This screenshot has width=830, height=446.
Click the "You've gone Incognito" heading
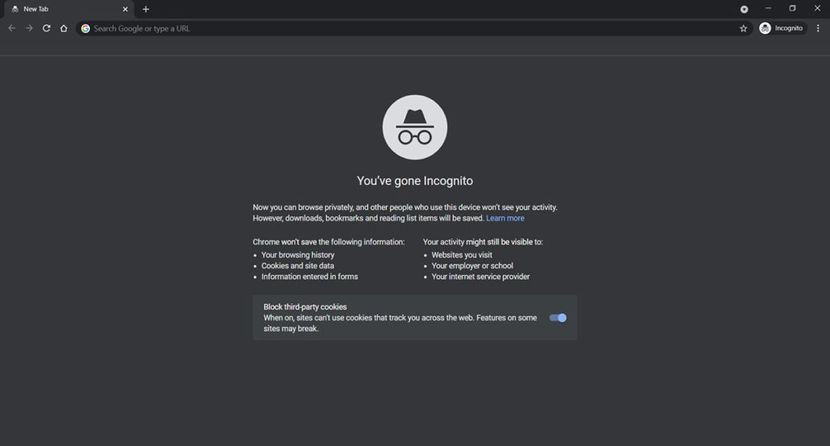pos(414,181)
